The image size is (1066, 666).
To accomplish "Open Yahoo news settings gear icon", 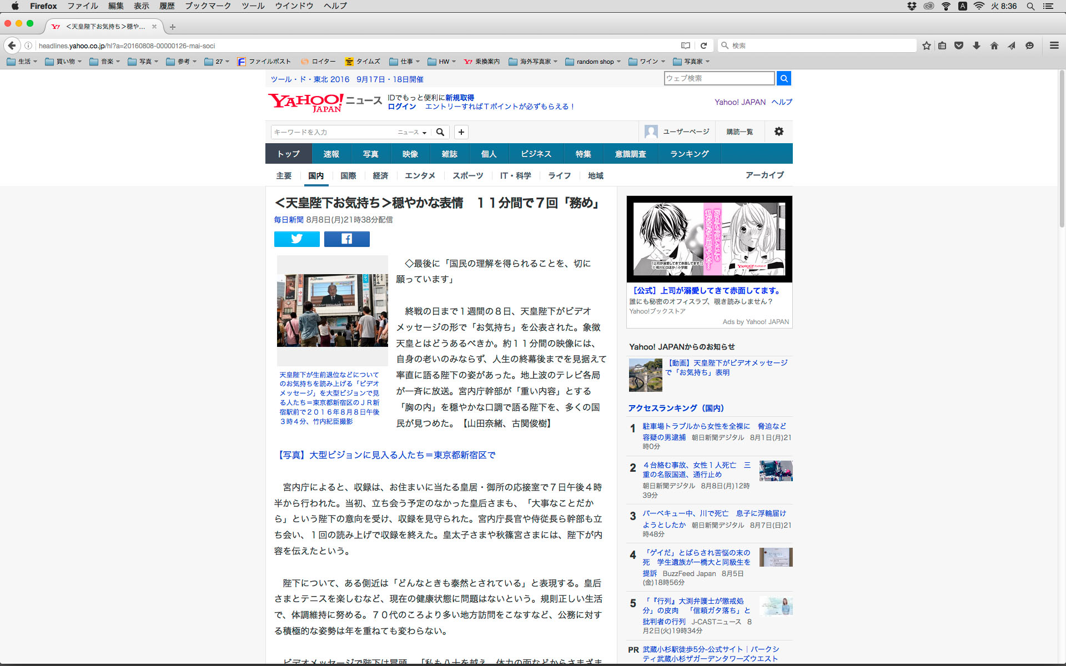I will 778,132.
